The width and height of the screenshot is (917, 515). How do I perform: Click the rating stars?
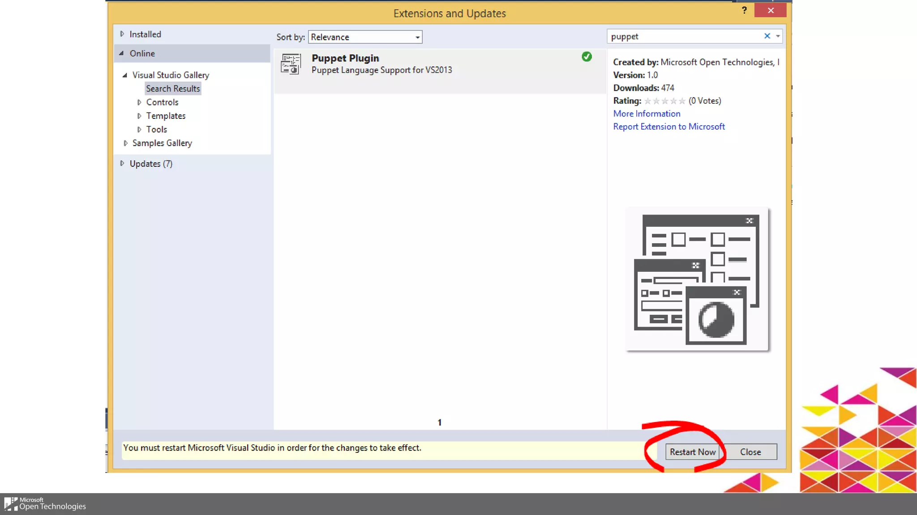tap(664, 101)
